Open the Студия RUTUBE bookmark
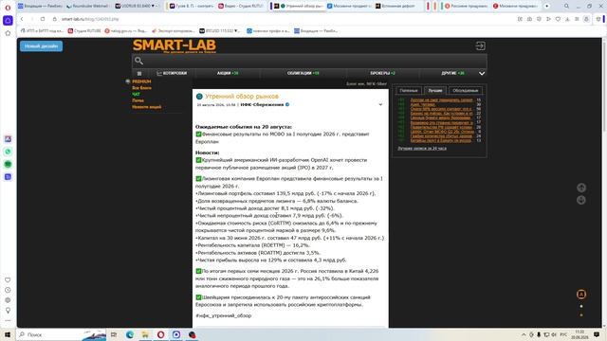This screenshot has height=341, width=607. point(84,31)
